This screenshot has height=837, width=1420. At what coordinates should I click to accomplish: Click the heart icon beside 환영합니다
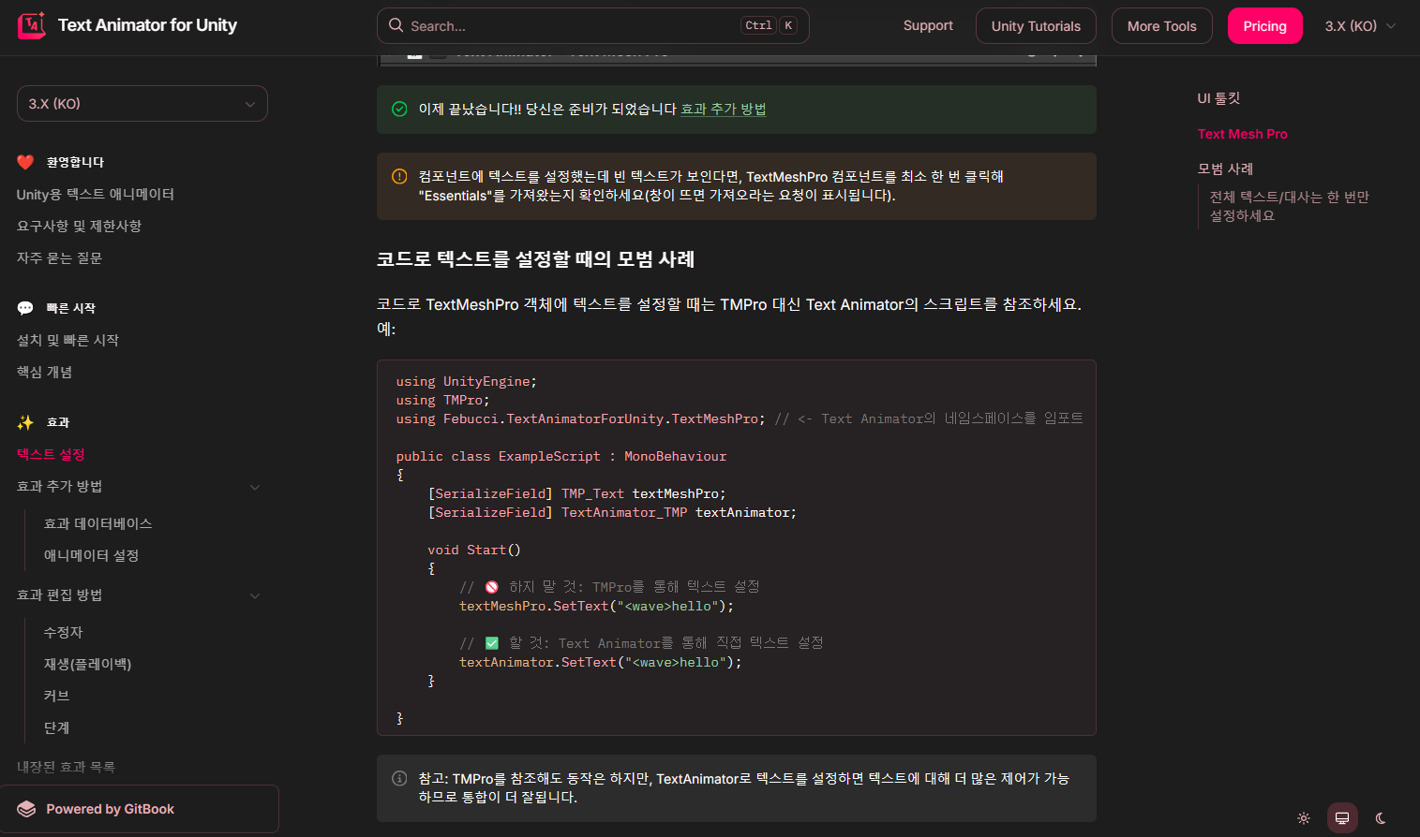[x=25, y=162]
